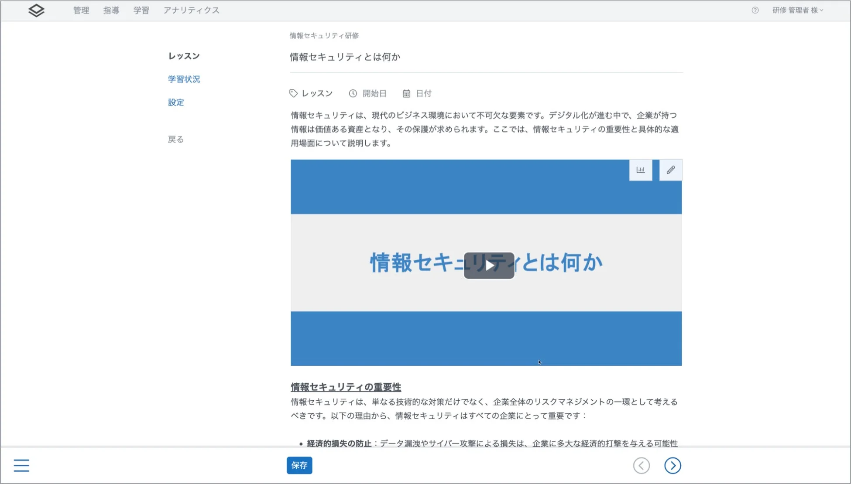This screenshot has width=851, height=484.
Task: Open the help question mark icon
Action: click(x=755, y=10)
